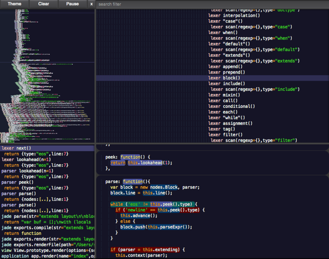The height and width of the screenshot is (259, 329).
Task: Close the panel with the x button
Action: (91, 4)
